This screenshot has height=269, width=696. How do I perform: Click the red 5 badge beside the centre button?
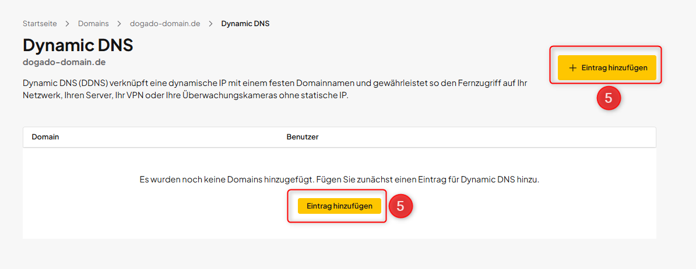click(400, 206)
